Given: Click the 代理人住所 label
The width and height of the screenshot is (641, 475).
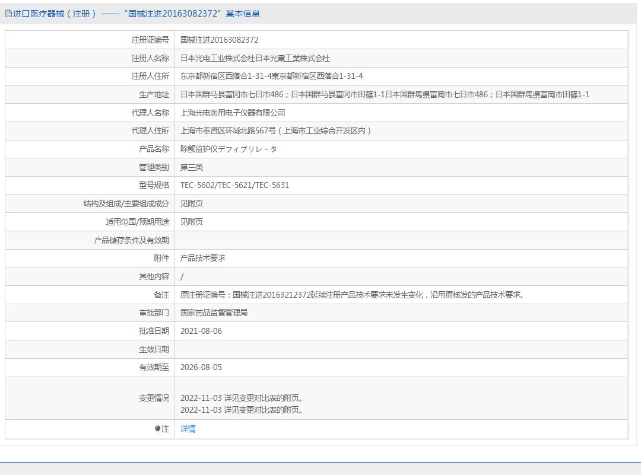Looking at the screenshot, I should click(150, 130).
